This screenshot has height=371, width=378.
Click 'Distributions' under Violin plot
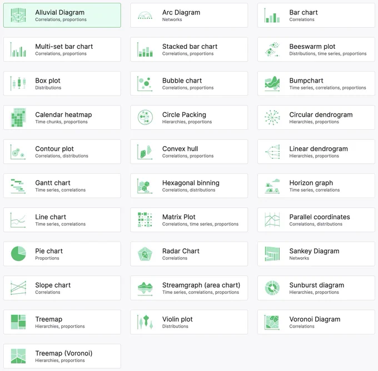[x=175, y=326]
